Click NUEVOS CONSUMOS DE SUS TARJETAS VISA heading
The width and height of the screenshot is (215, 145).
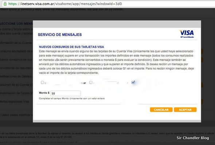(x=71, y=47)
